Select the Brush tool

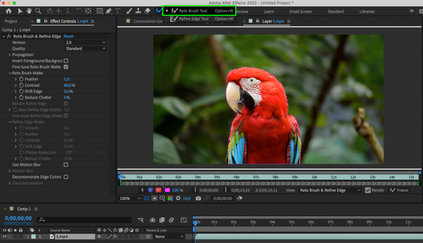[x=128, y=11]
